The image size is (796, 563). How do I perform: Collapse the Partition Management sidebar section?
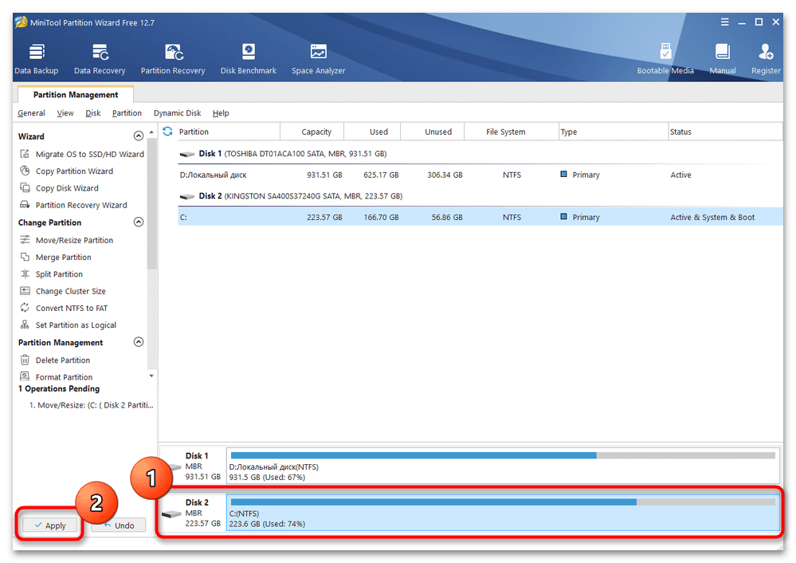click(x=139, y=342)
